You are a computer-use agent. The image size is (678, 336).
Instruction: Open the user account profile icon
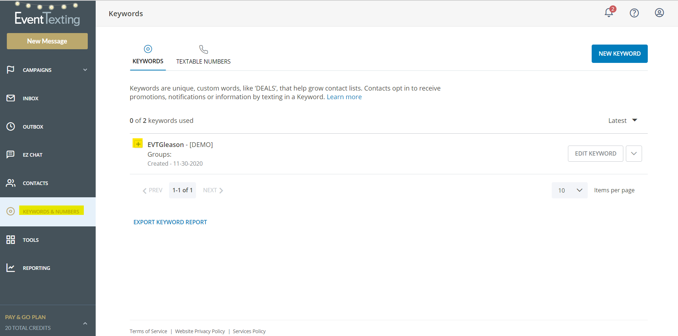(x=659, y=13)
